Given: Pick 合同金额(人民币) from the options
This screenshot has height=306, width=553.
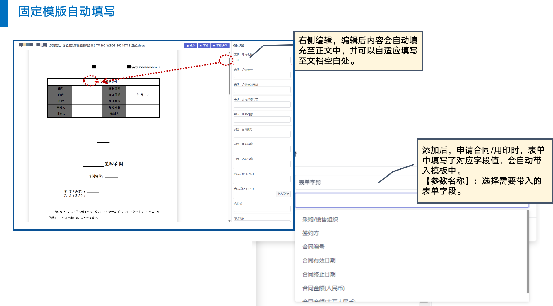Looking at the screenshot, I should click(323, 288).
